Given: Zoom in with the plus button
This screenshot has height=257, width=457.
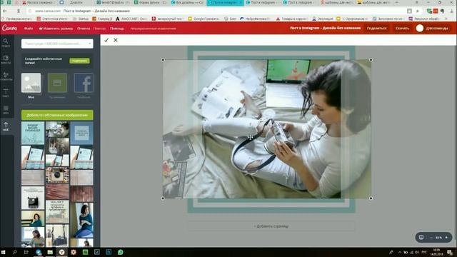Looking at the screenshot, I should point(446,238).
